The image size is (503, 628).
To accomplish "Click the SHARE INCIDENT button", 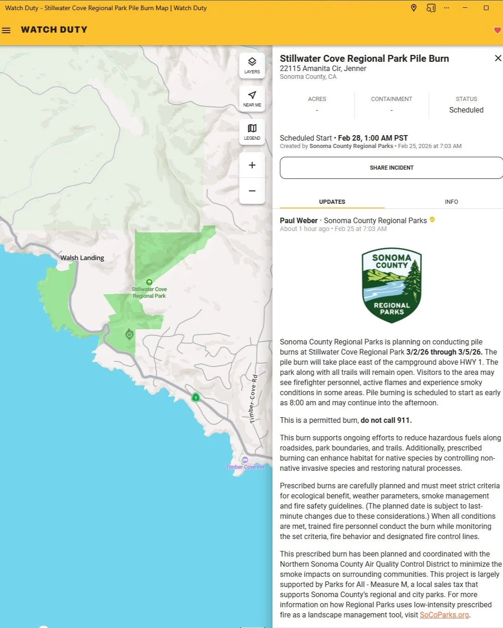I will coord(391,167).
